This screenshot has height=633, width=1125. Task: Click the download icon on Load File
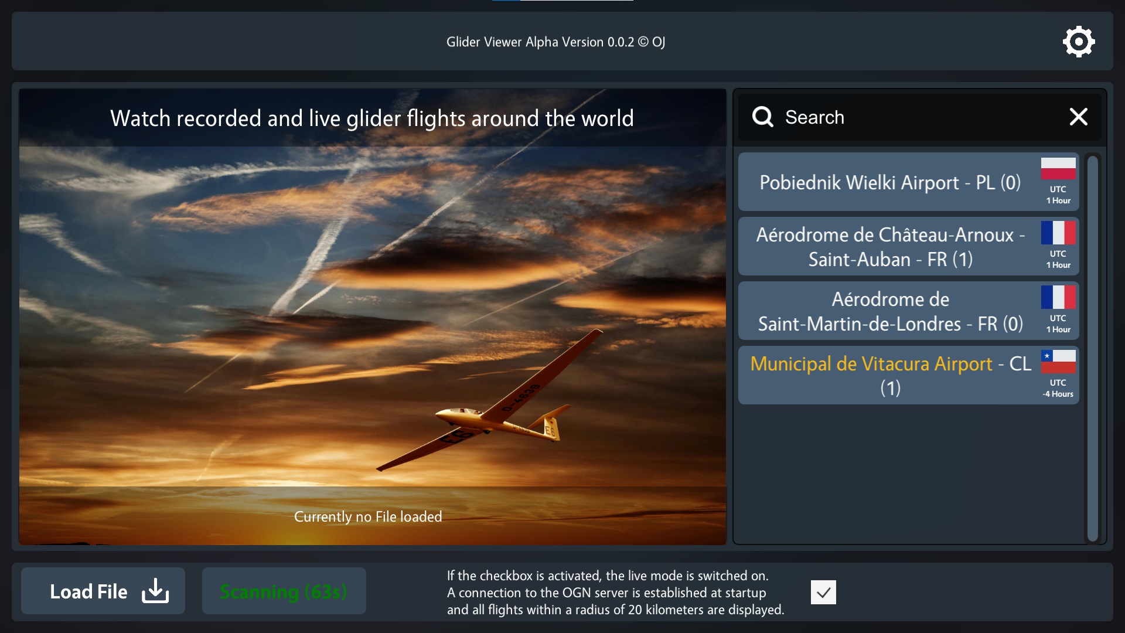click(155, 591)
